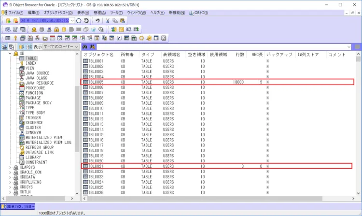Open the SQL execution tool icon
362x216 pixels.
point(8,29)
